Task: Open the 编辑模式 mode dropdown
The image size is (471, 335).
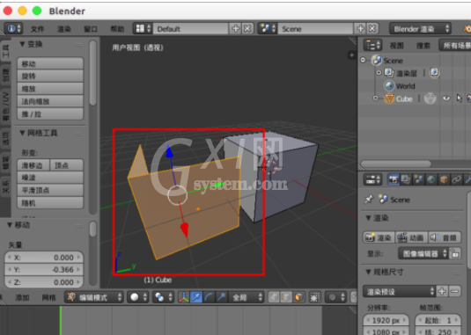Action: point(94,297)
